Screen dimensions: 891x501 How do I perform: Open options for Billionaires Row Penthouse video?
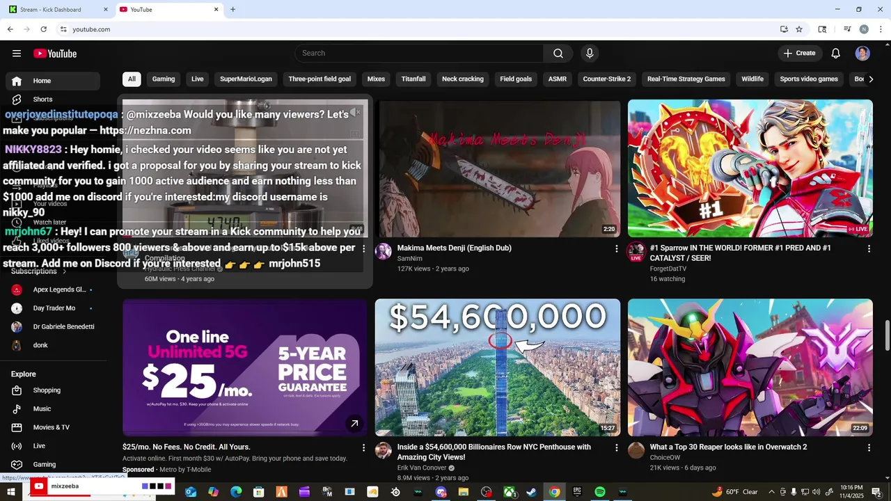616,447
